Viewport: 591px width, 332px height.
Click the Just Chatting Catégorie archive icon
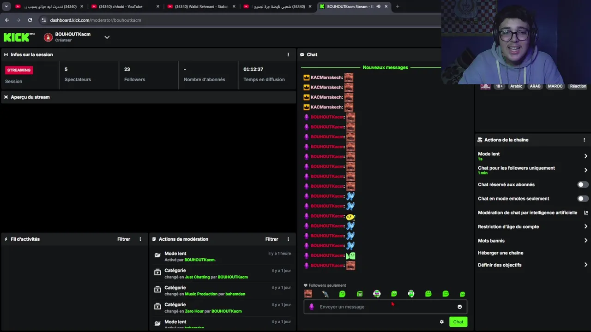click(157, 272)
